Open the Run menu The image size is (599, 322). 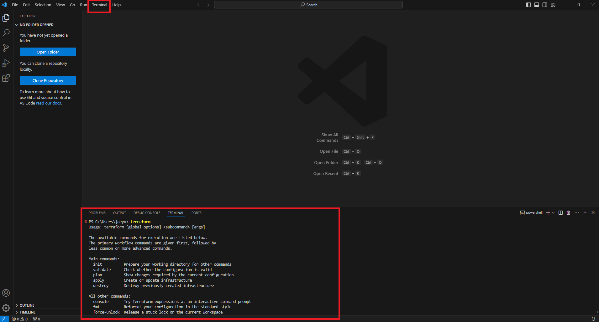(83, 5)
